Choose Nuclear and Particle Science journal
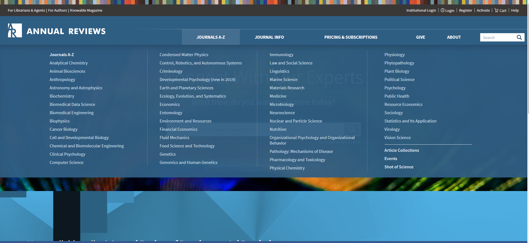This screenshot has width=529, height=243. pos(296,121)
